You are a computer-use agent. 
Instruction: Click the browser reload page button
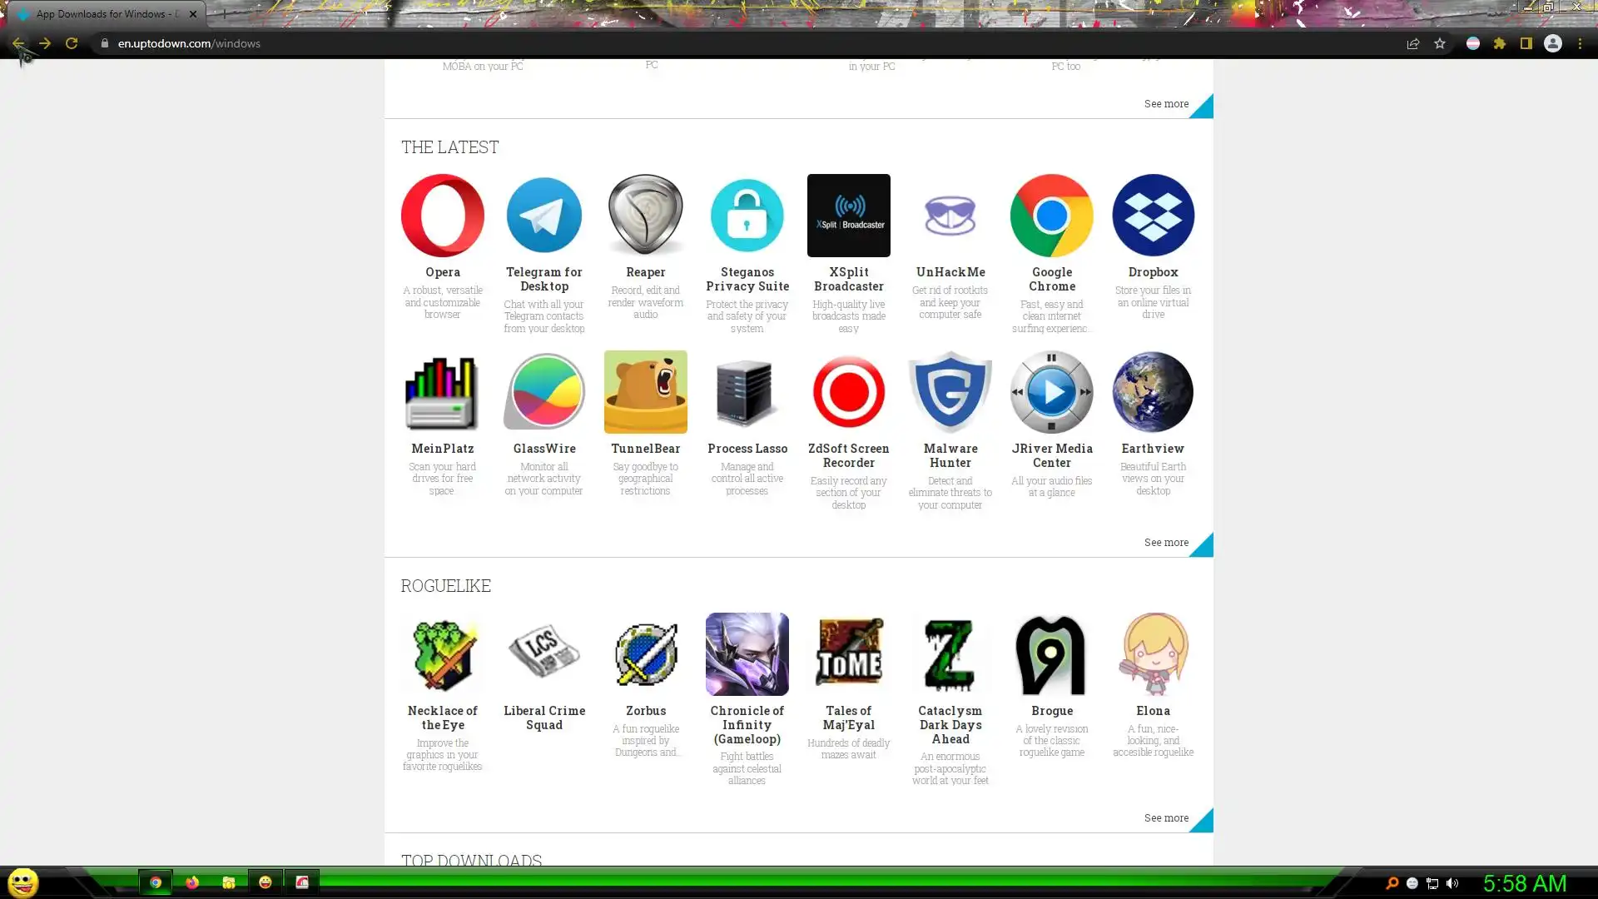click(x=72, y=43)
